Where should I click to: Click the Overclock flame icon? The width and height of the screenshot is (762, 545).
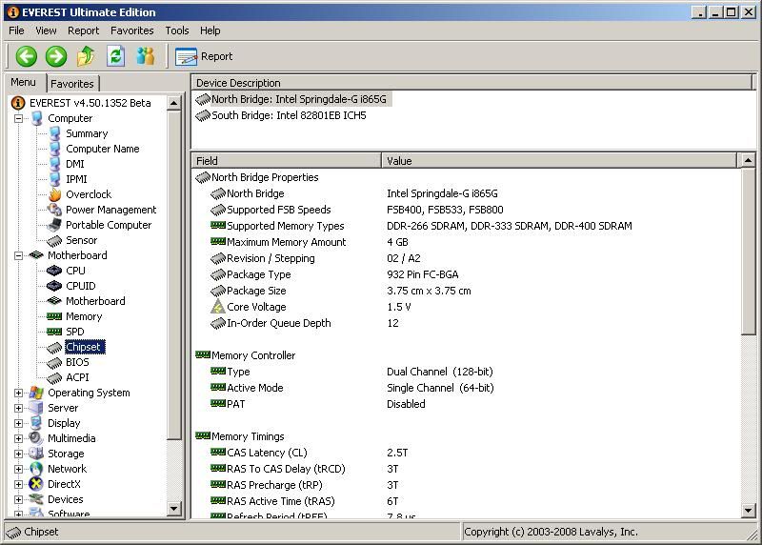54,194
